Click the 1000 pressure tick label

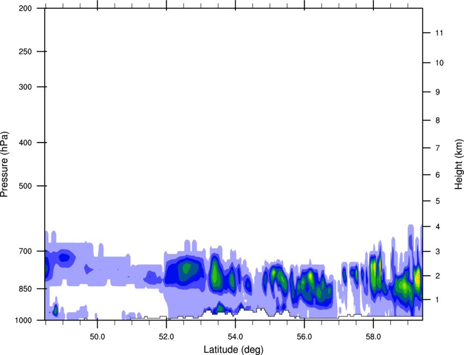click(x=23, y=320)
